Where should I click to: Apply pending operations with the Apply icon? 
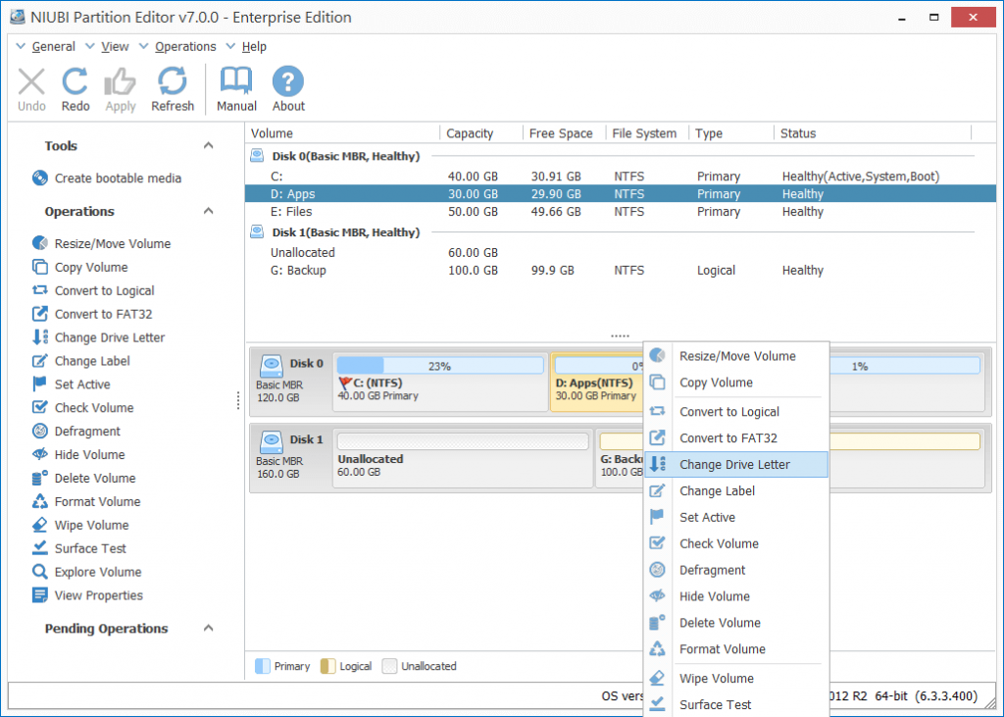pyautogui.click(x=120, y=88)
